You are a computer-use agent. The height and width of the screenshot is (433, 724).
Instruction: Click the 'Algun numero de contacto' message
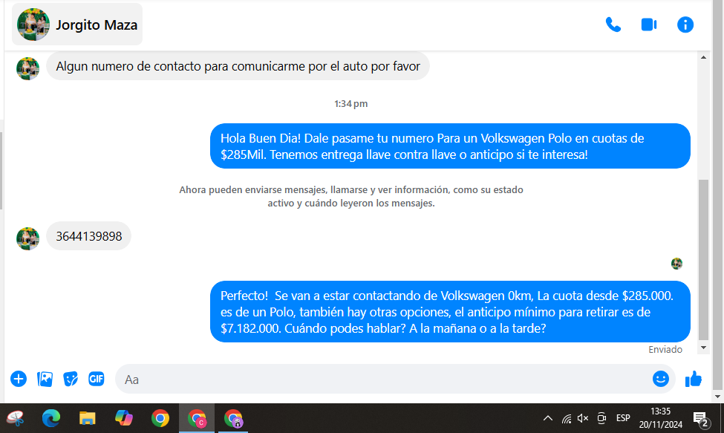(238, 66)
